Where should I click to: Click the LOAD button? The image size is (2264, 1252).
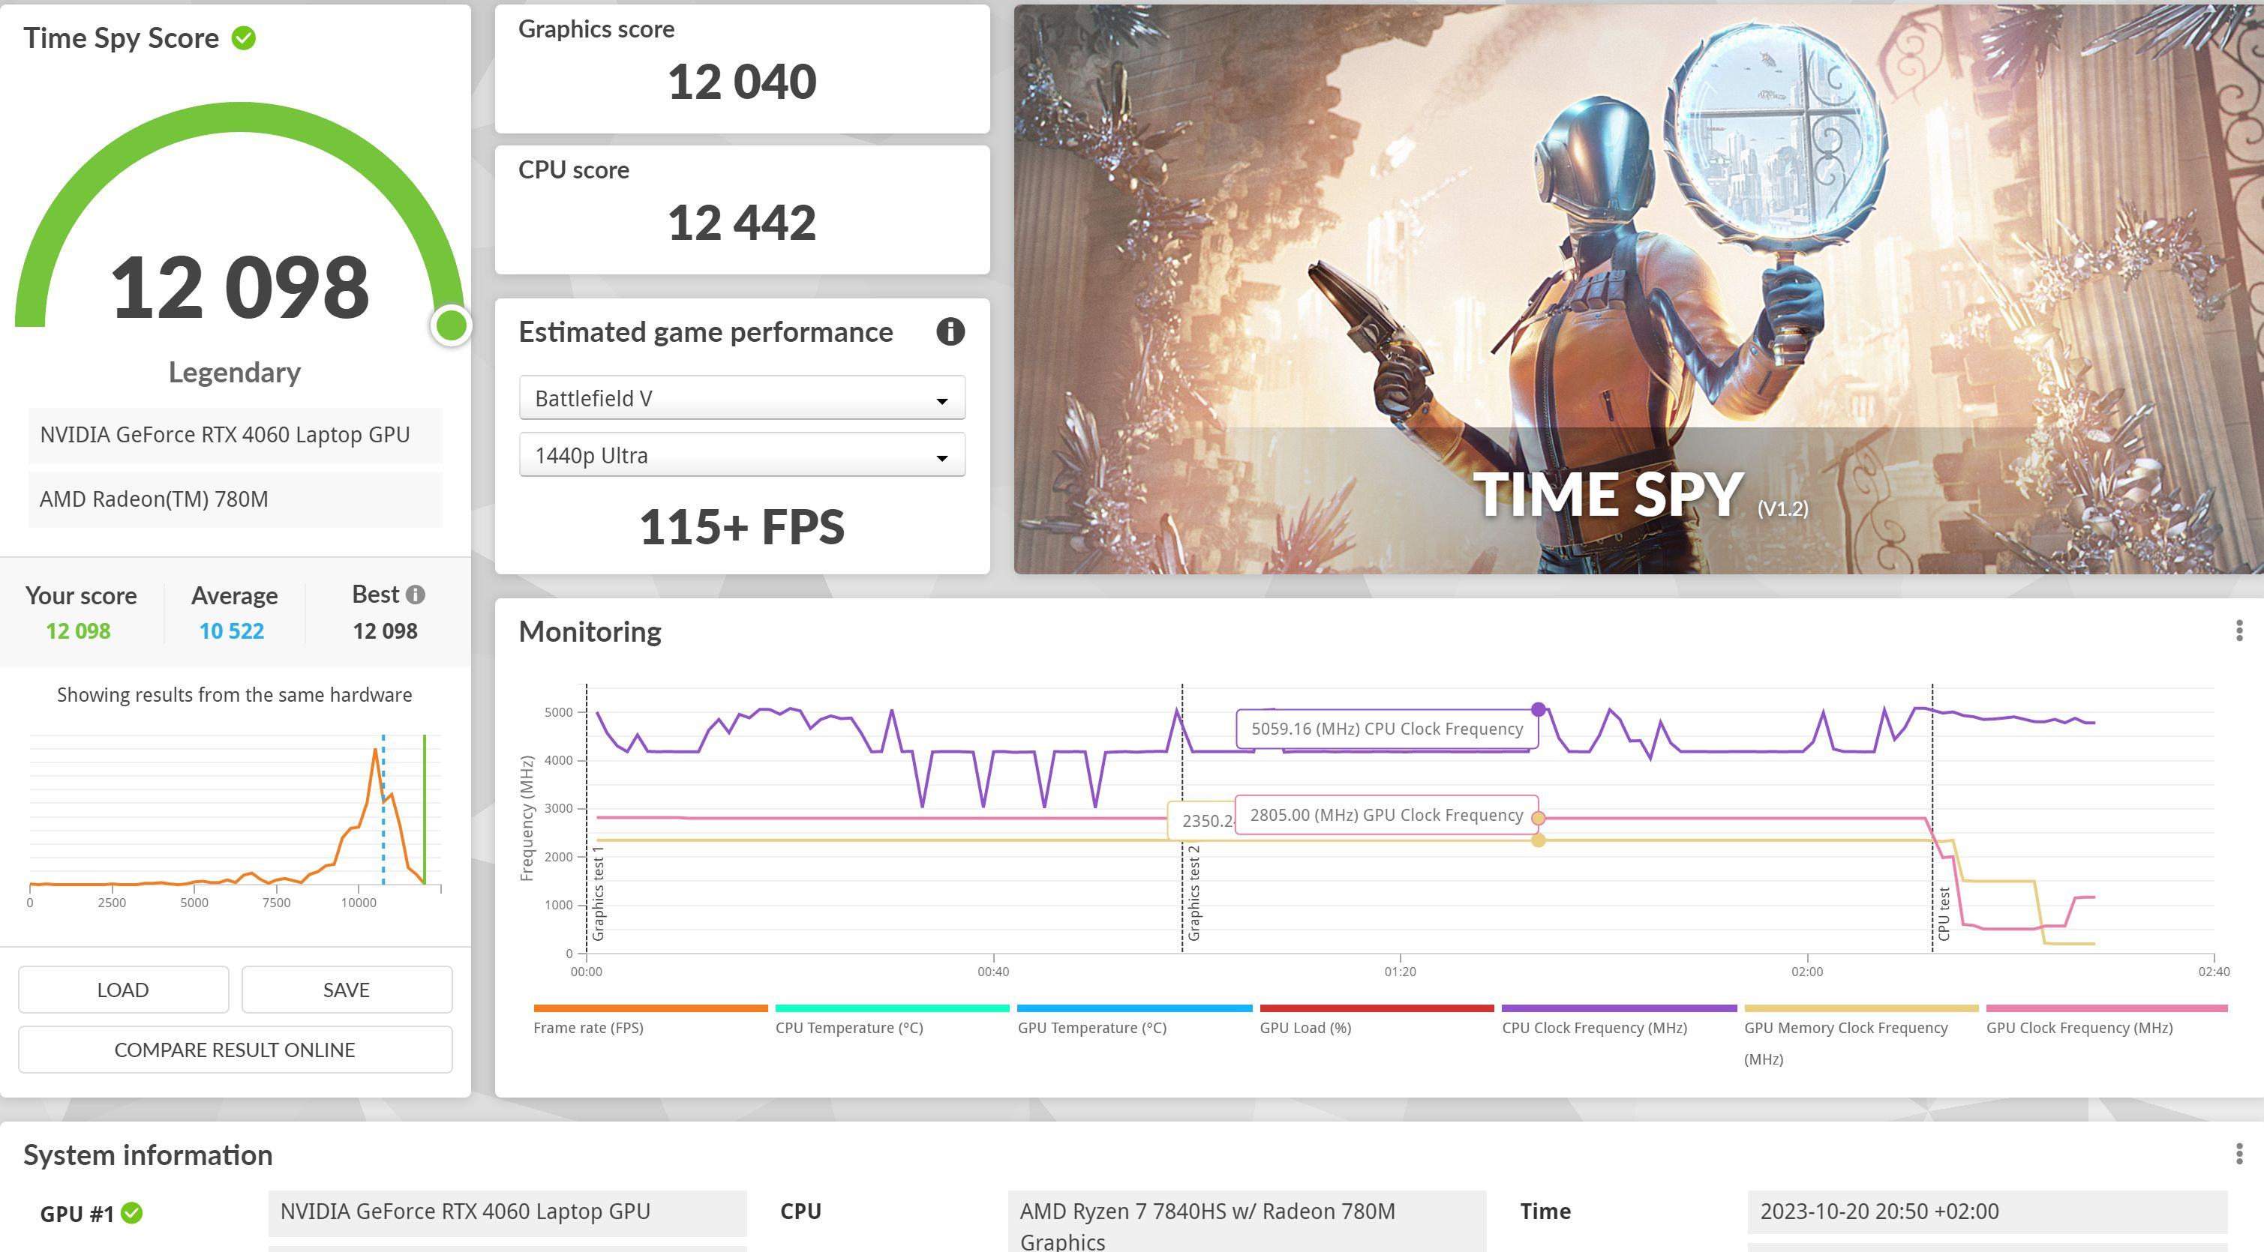[123, 990]
